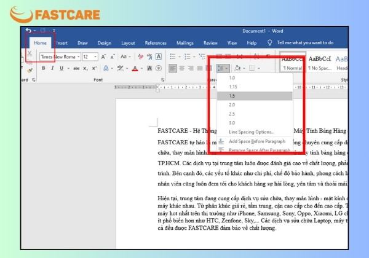Select Justify alignment icon

(x=200, y=68)
